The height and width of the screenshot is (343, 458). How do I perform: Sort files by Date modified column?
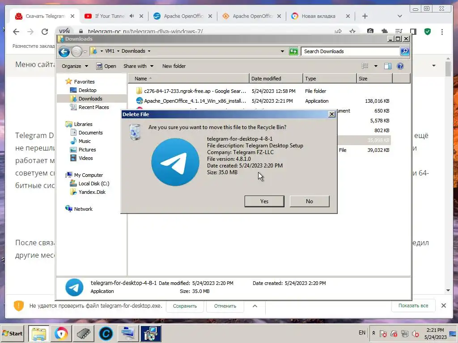coord(276,79)
